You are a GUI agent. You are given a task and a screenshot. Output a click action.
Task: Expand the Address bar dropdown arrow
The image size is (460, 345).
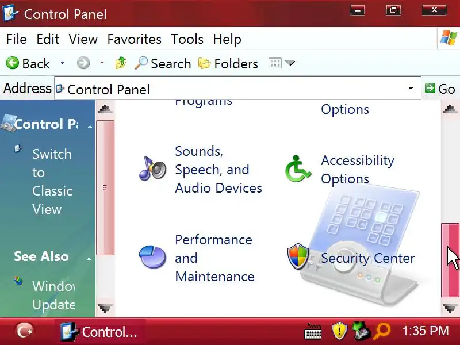click(x=411, y=89)
